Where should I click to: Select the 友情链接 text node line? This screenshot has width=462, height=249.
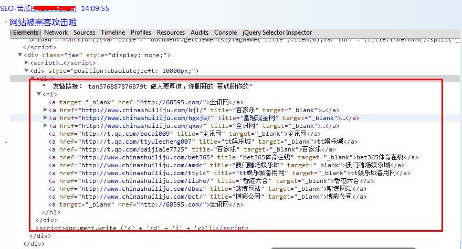click(x=148, y=86)
